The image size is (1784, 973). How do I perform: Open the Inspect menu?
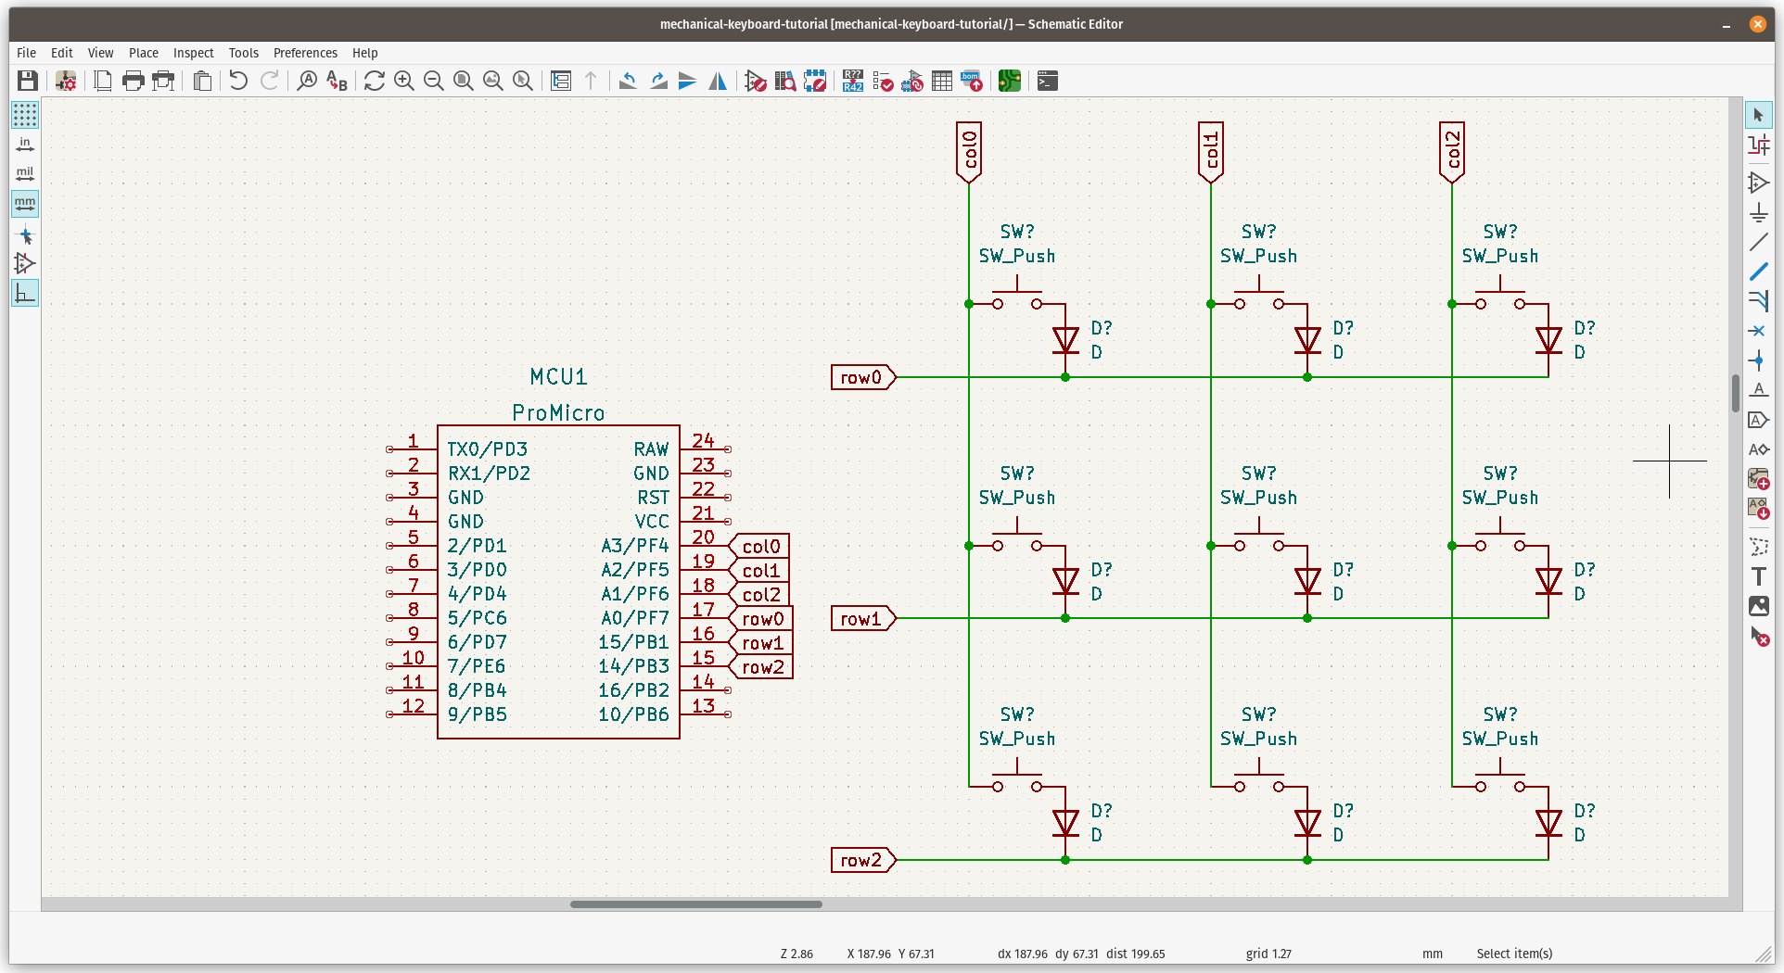pyautogui.click(x=193, y=53)
